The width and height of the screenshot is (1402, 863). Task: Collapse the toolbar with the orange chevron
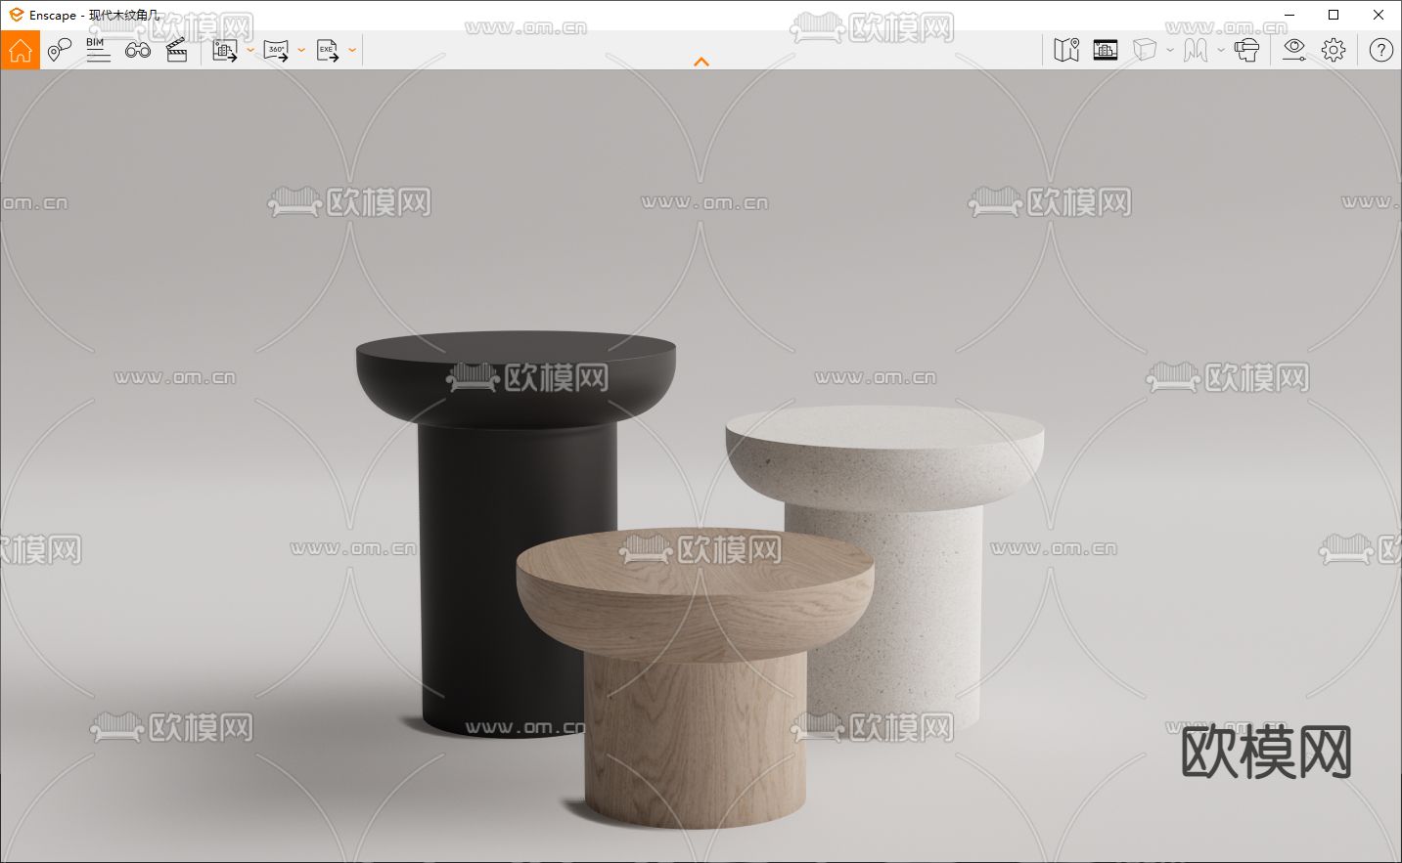pos(701,62)
